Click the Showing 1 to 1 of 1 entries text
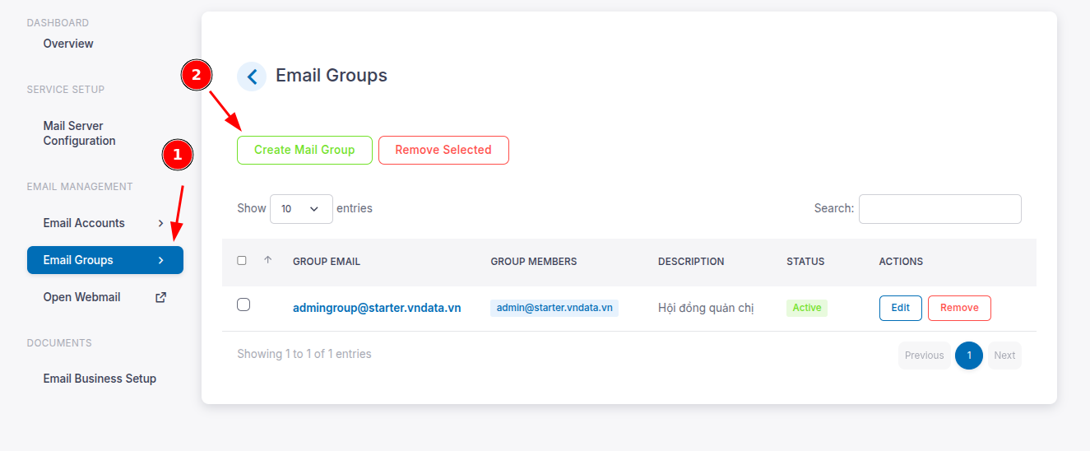 click(x=304, y=354)
